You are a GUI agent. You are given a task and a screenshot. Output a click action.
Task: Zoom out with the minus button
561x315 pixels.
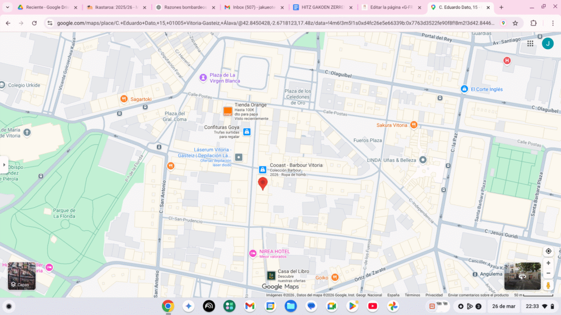coord(548,273)
